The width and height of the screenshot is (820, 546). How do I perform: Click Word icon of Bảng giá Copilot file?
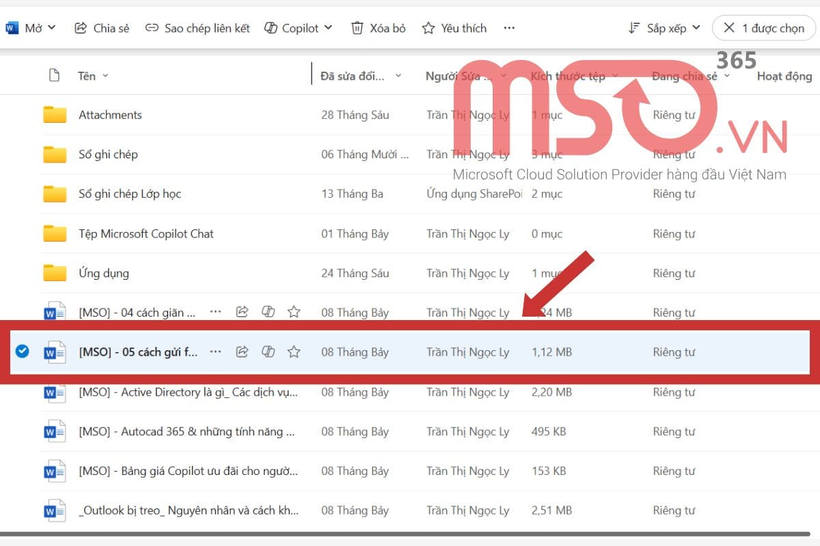55,471
